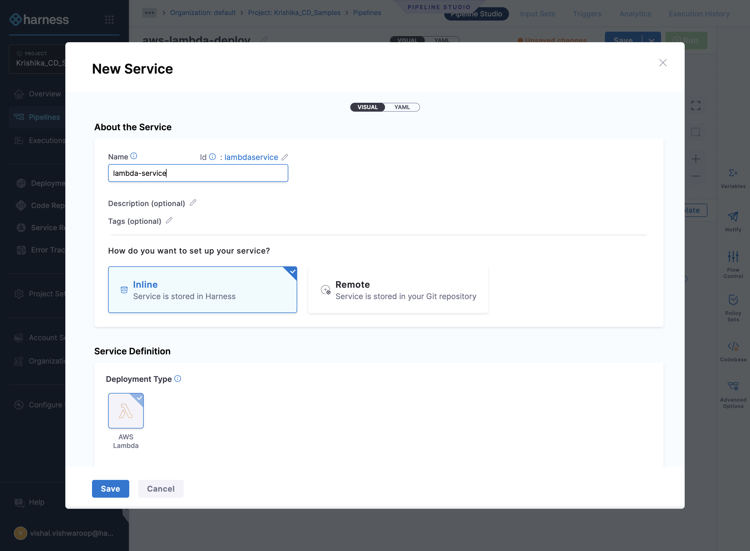
Task: Open Notify settings in the right sidebar
Action: (733, 221)
